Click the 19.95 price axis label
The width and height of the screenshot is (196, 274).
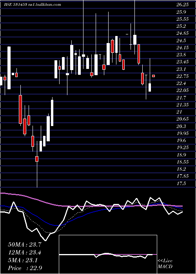tap(182, 133)
